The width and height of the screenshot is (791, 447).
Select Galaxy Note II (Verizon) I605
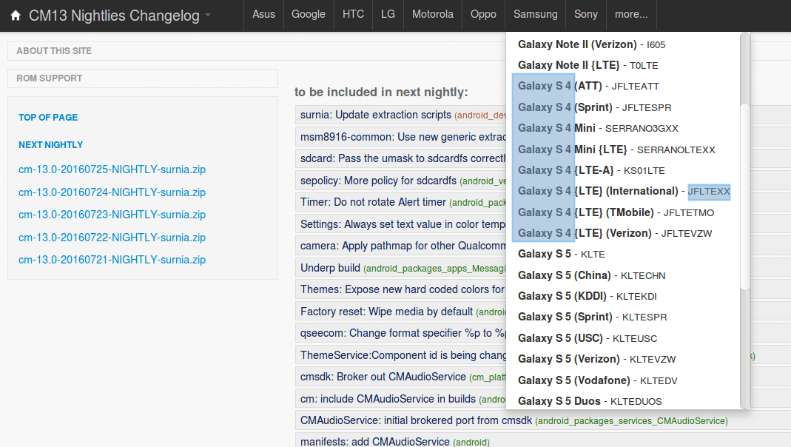(591, 44)
